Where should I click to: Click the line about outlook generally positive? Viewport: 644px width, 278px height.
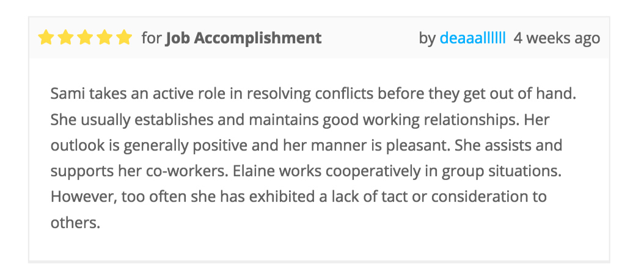(306, 146)
